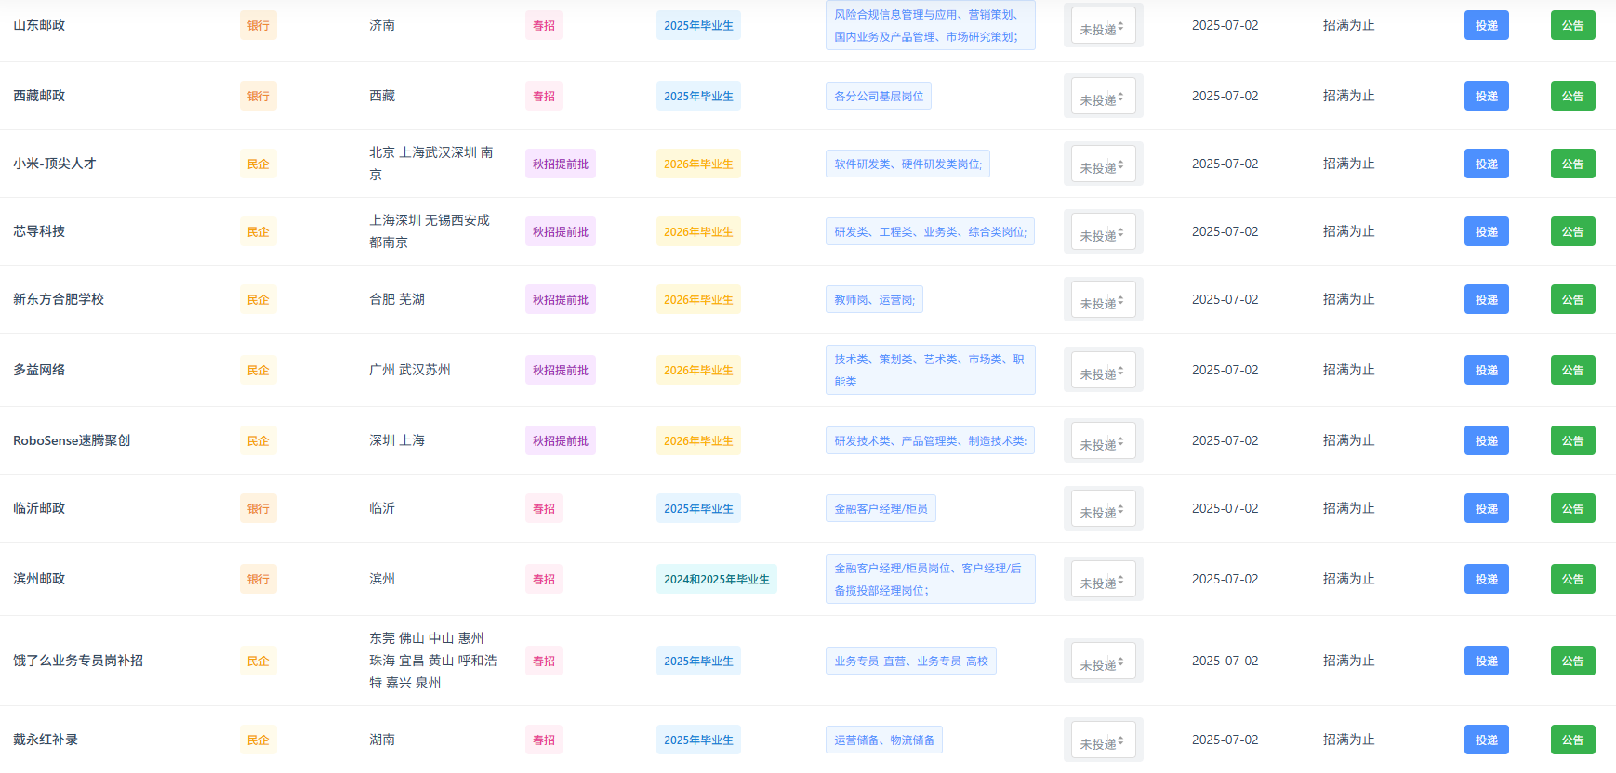This screenshot has height=773, width=1616.
Task: Click 秋招提前批 tag in 芯导科技 row
Action: (561, 231)
